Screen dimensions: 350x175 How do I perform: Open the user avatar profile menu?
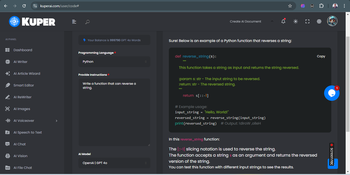pyautogui.click(x=332, y=21)
